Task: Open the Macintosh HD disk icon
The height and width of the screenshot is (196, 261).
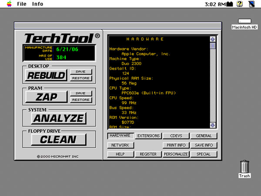Action: click(x=244, y=21)
